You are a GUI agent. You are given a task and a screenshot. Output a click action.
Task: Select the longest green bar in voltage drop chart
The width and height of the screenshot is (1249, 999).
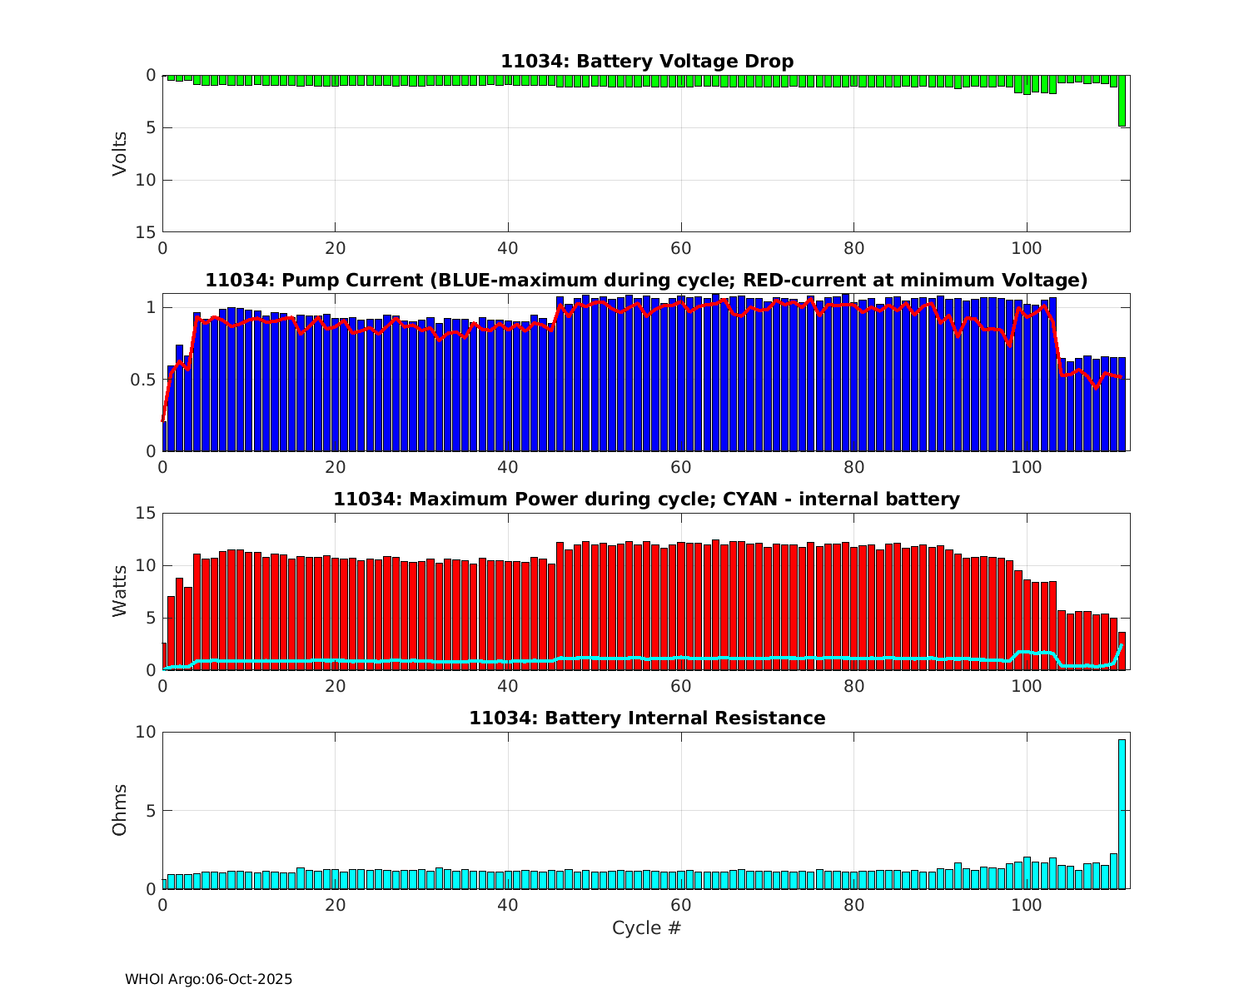click(1122, 101)
